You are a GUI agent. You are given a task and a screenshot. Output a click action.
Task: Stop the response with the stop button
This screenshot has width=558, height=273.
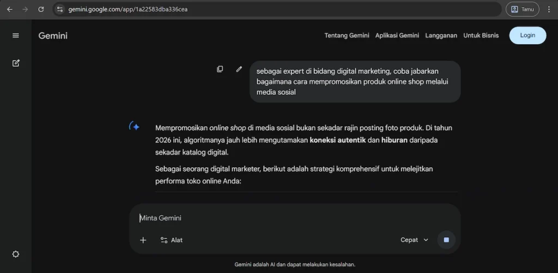point(446,240)
